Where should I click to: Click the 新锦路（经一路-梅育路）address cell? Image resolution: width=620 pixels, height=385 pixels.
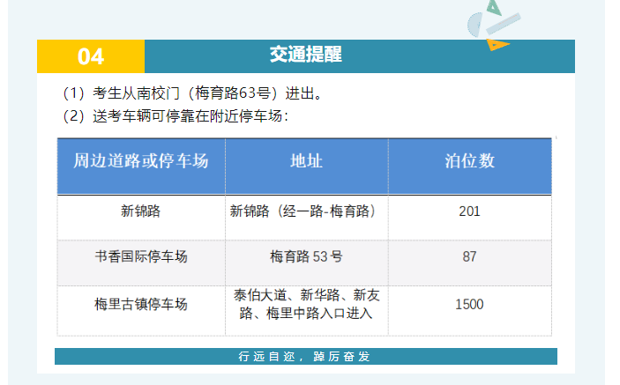pyautogui.click(x=306, y=211)
